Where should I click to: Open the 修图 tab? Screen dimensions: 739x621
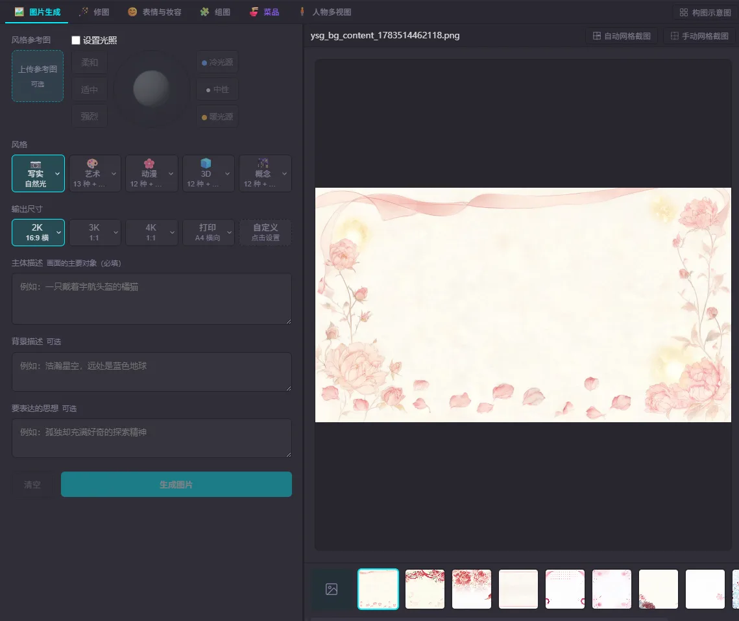(x=94, y=12)
